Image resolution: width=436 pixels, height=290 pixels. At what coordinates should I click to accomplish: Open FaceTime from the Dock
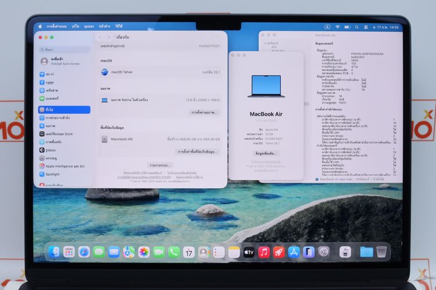pos(159,252)
